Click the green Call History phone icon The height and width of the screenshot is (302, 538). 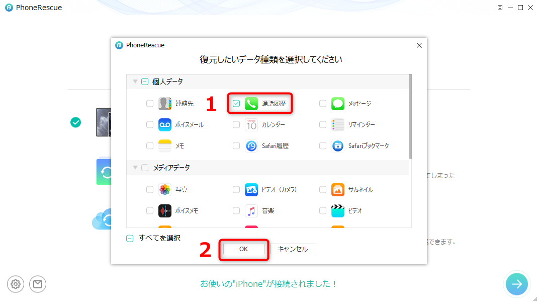click(x=251, y=103)
